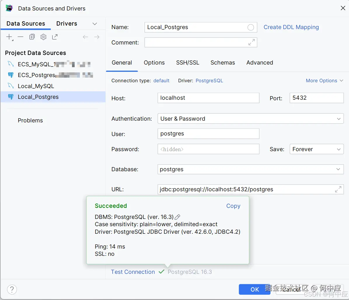The height and width of the screenshot is (300, 349).
Task: Switch to the Drivers tab
Action: (x=67, y=24)
